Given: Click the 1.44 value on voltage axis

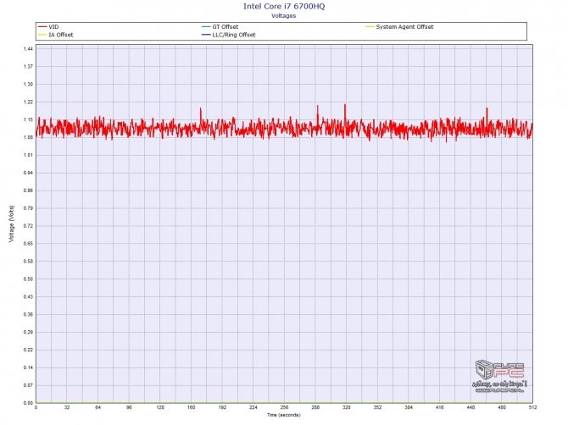Looking at the screenshot, I should (x=28, y=49).
